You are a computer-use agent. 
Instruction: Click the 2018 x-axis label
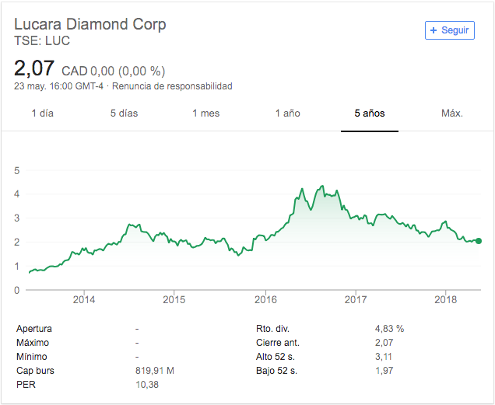[x=445, y=299]
